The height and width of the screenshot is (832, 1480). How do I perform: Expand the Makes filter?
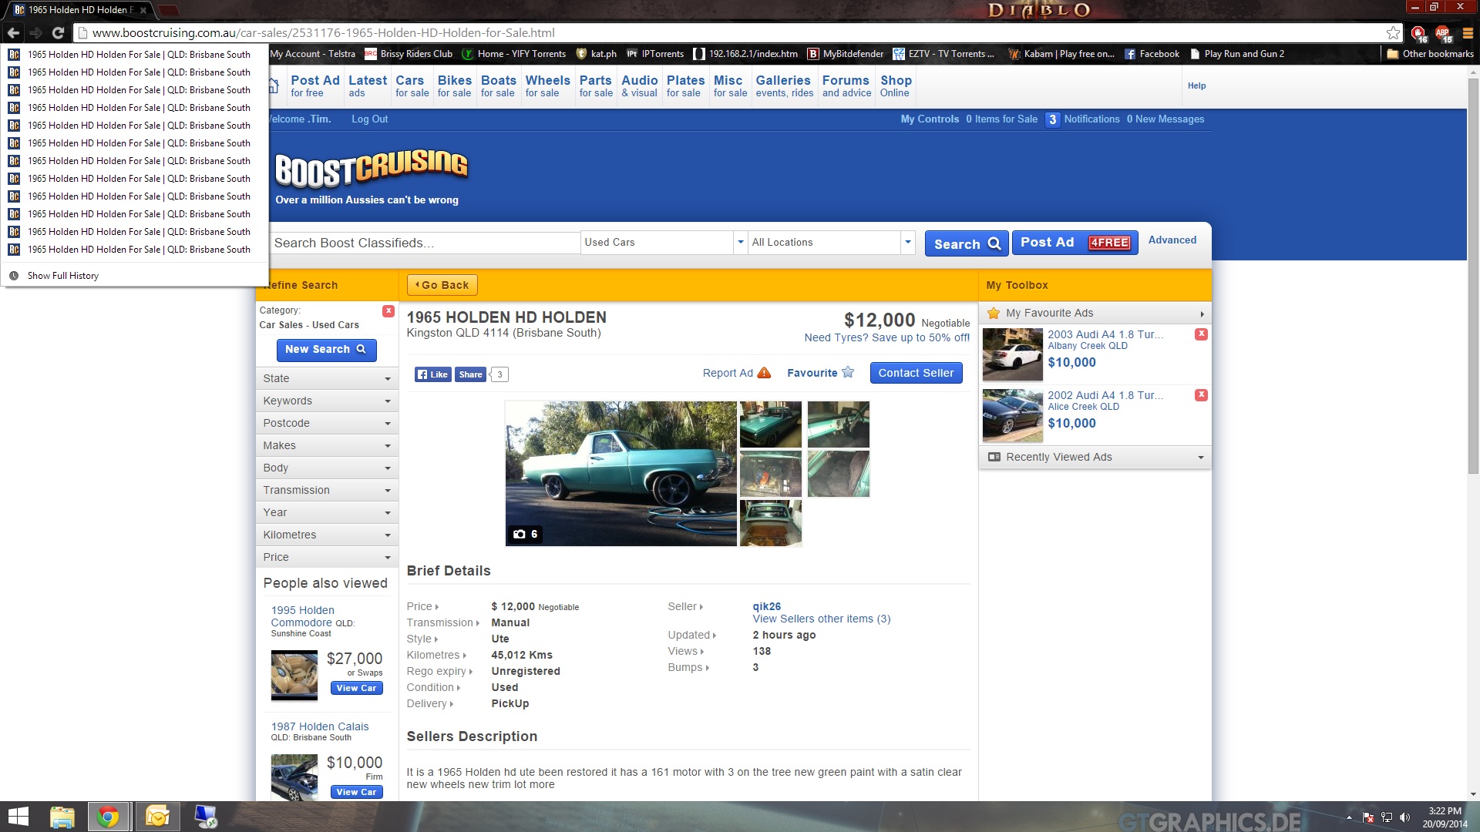[327, 445]
